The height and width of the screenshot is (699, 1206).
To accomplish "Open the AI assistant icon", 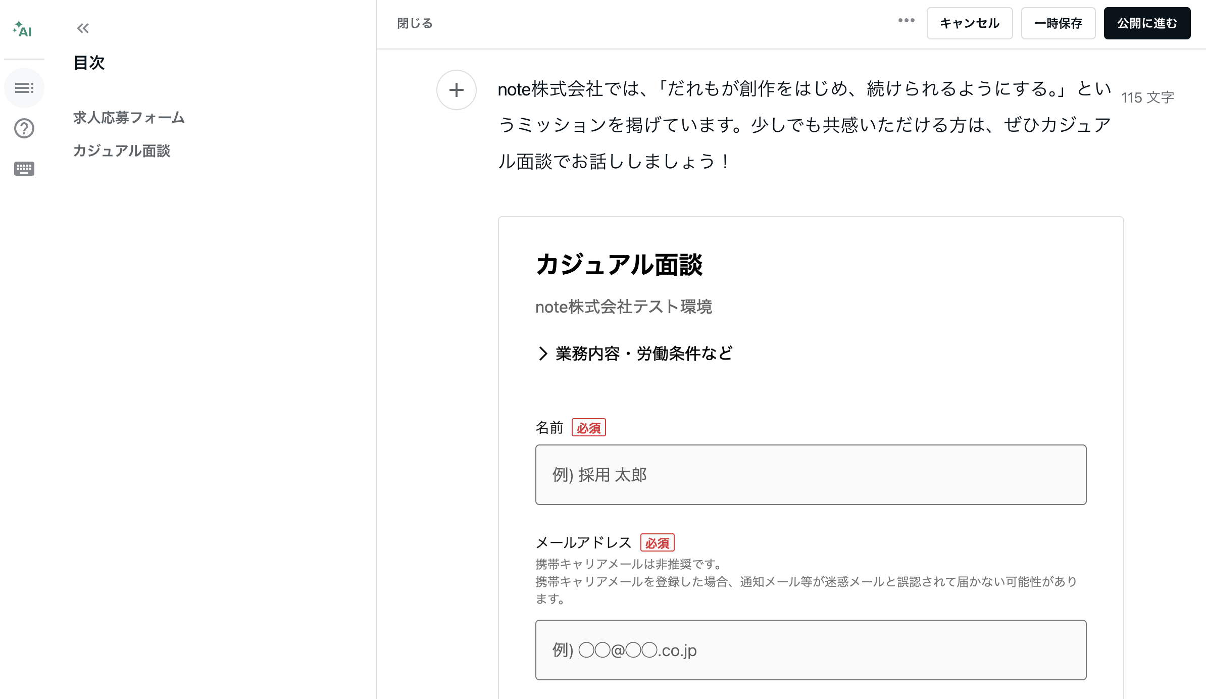I will point(23,29).
